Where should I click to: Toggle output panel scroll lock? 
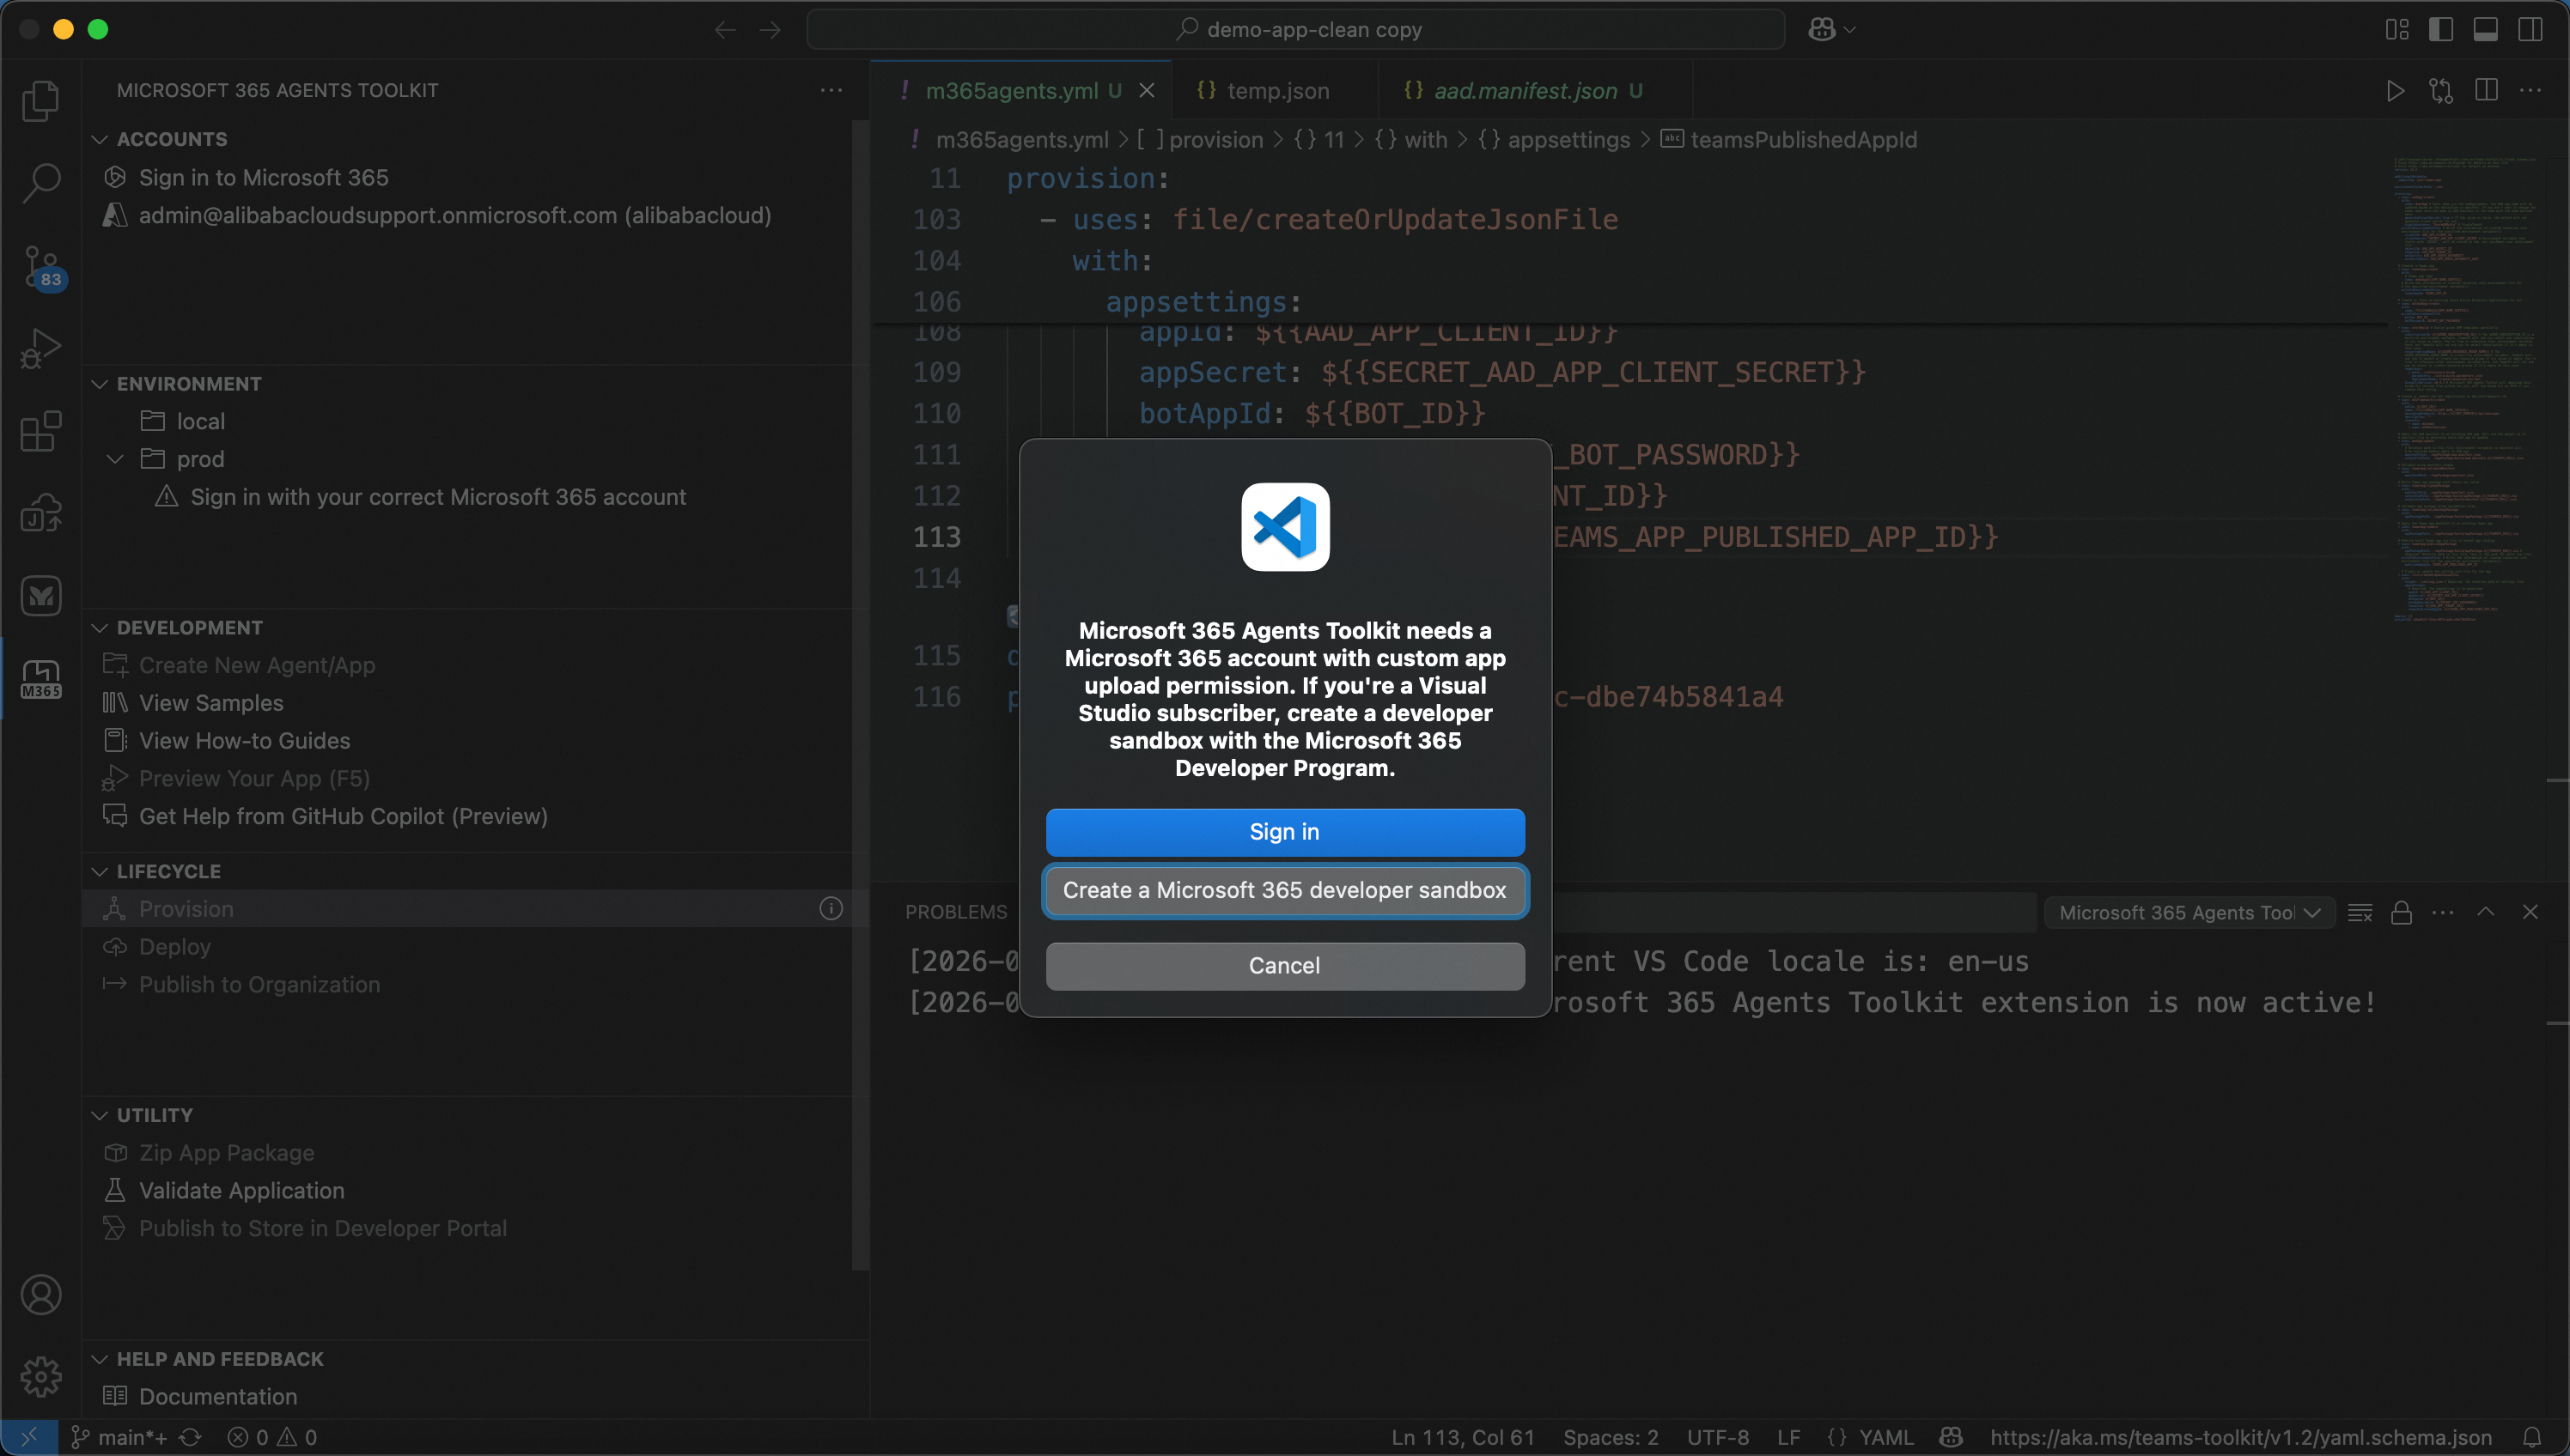pyautogui.click(x=2401, y=913)
